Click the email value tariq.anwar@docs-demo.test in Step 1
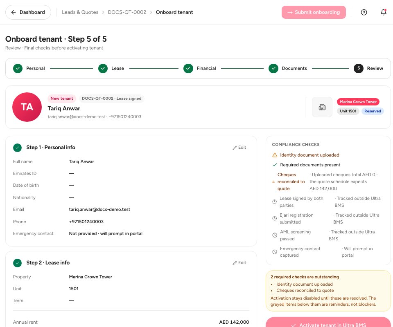 [99, 210]
